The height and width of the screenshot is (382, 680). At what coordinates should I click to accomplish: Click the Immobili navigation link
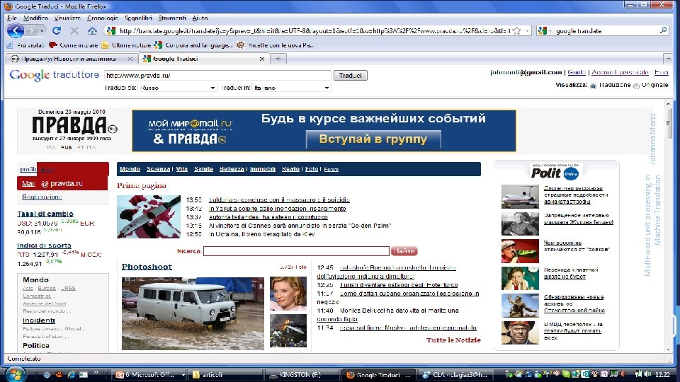[x=262, y=169]
